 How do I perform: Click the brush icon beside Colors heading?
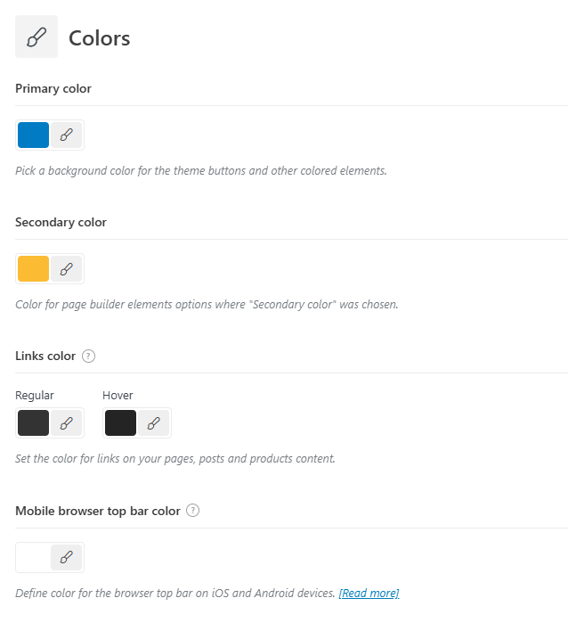pyautogui.click(x=37, y=37)
